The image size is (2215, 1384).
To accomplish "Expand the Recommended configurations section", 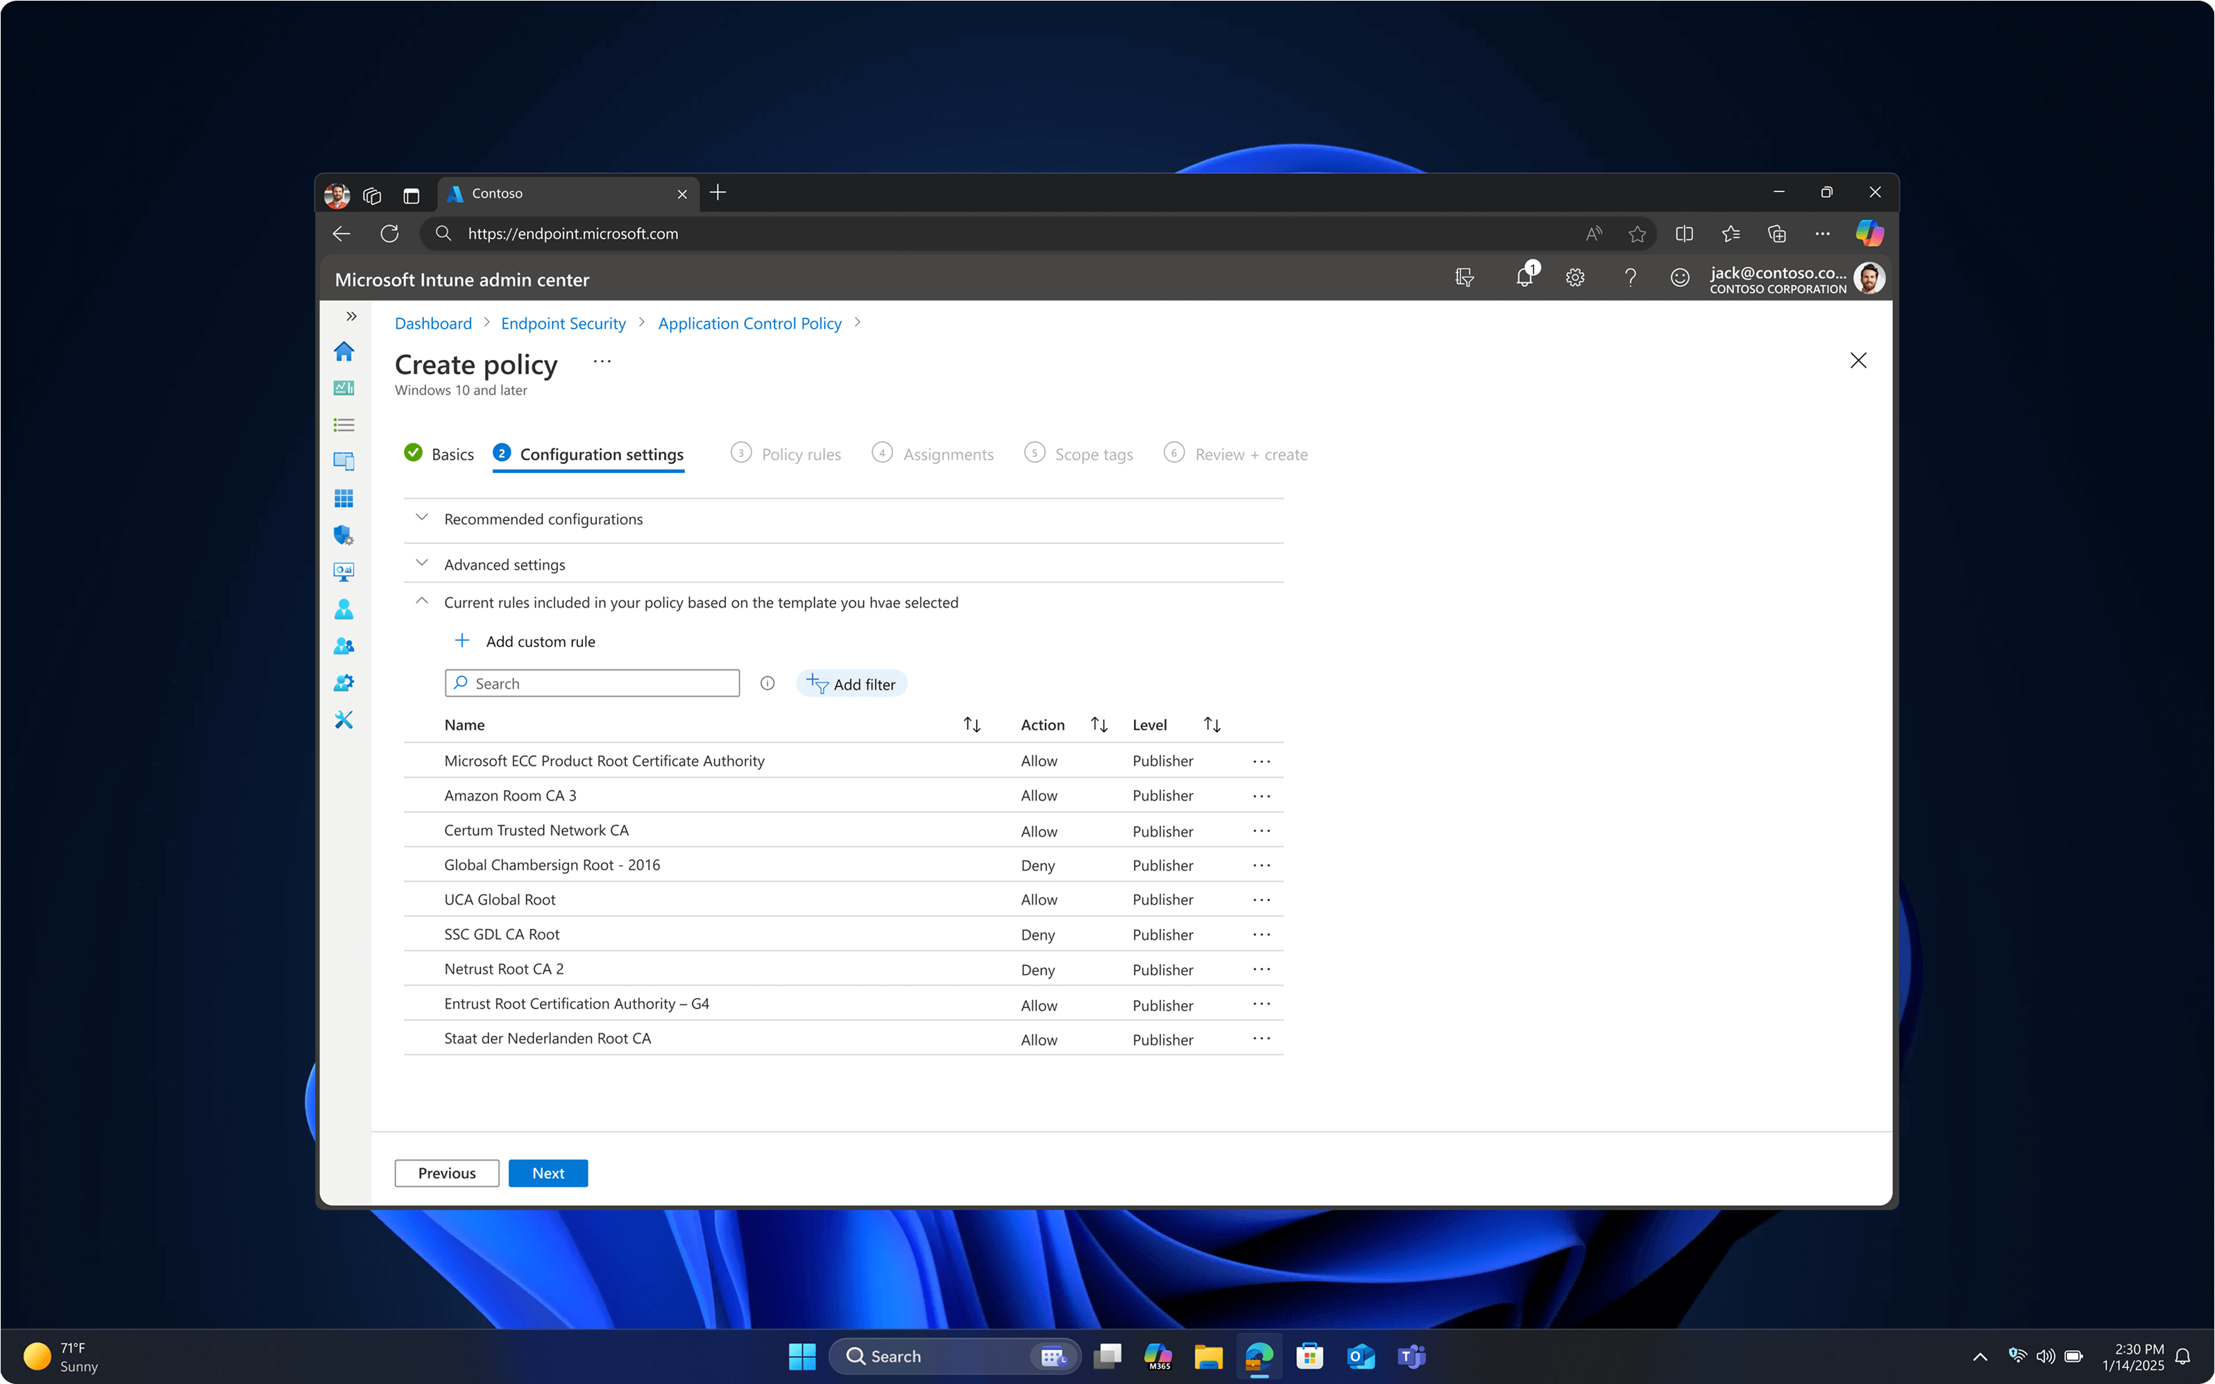I will click(x=422, y=518).
